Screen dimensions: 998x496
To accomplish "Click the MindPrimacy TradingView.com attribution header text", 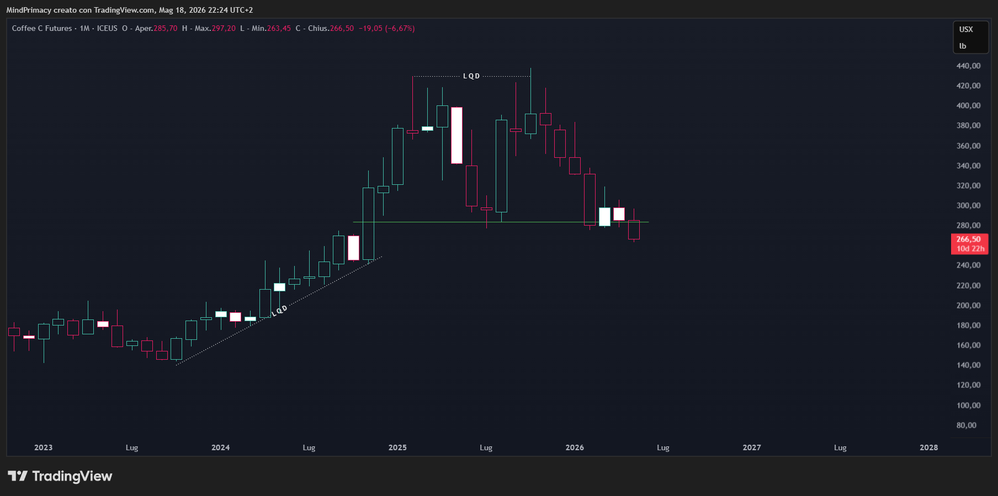I will coord(130,10).
